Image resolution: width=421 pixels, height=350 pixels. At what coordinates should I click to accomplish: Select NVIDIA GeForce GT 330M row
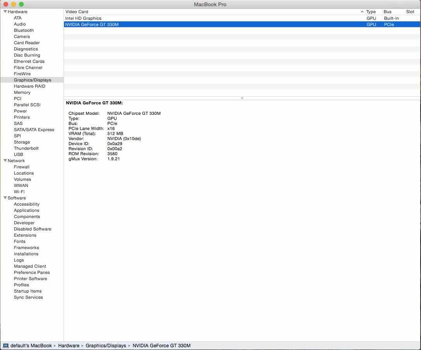pos(242,24)
